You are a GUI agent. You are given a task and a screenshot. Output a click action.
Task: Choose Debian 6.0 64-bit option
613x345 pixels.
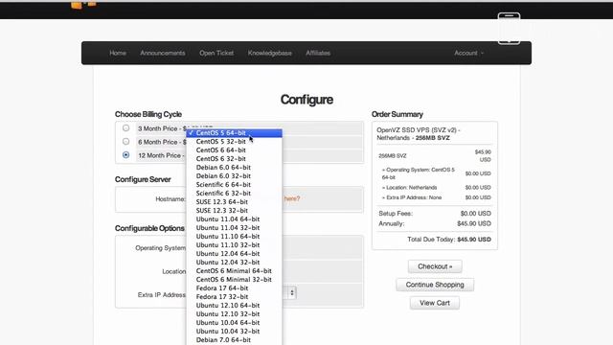(x=234, y=168)
